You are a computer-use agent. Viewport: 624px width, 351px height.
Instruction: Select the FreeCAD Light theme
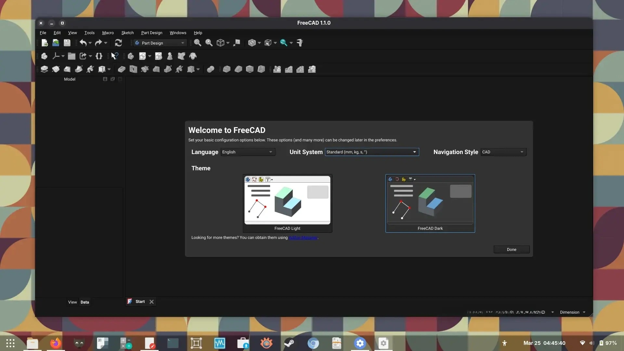pyautogui.click(x=287, y=203)
